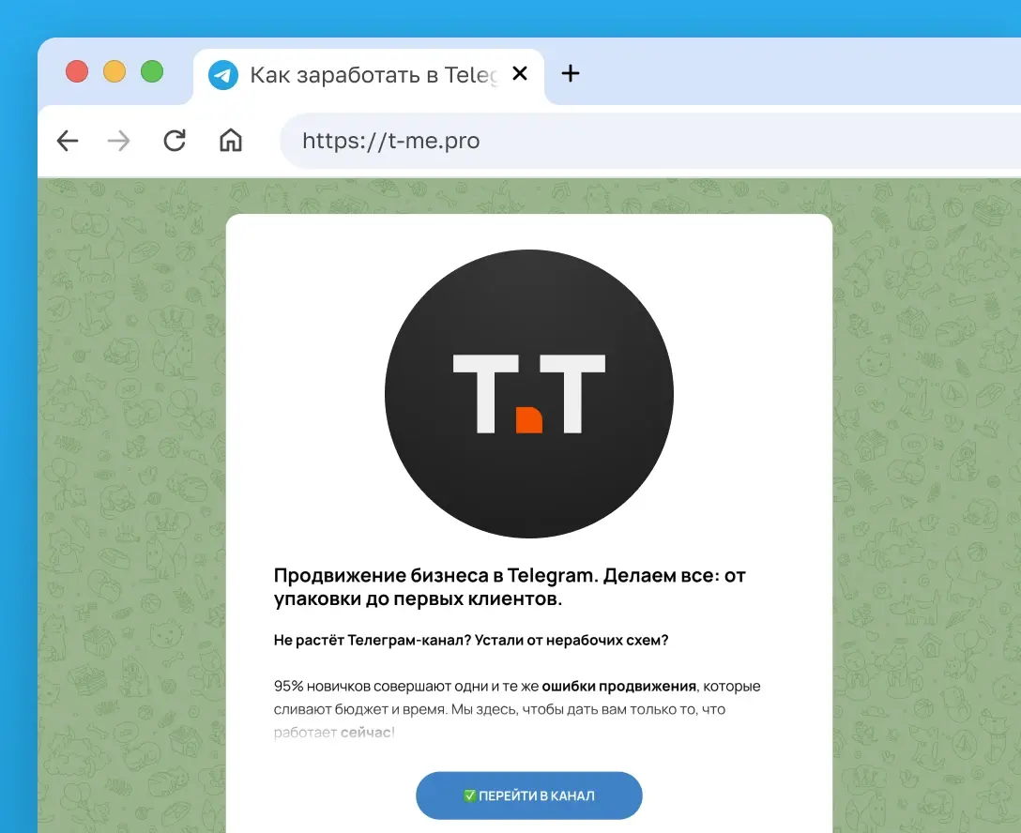Viewport: 1021px width, 833px height.
Task: Click the red window close button
Action: coord(77,71)
